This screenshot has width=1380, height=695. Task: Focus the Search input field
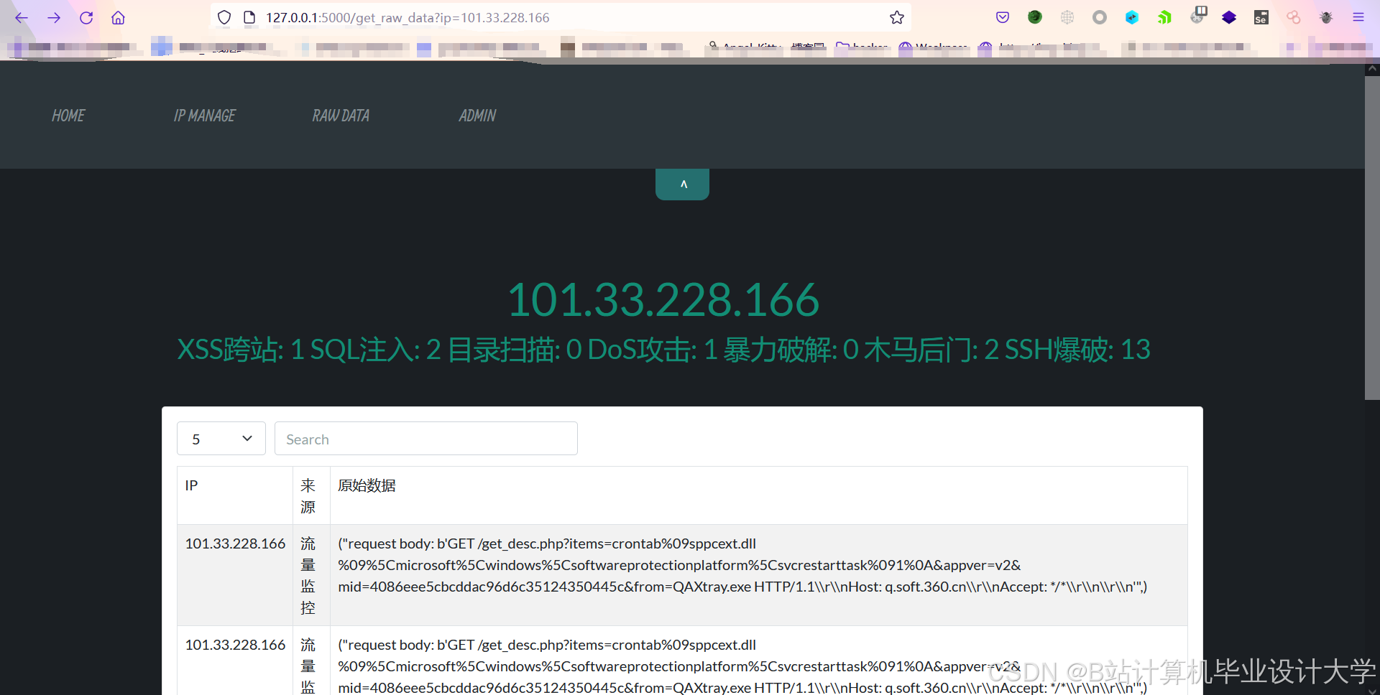pos(426,439)
